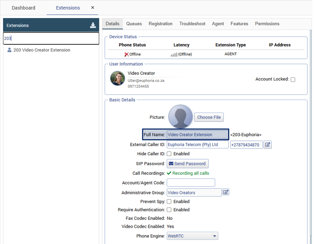The height and width of the screenshot is (244, 314).
Task: Close the Extensions tab with the X
Action: click(93, 7)
